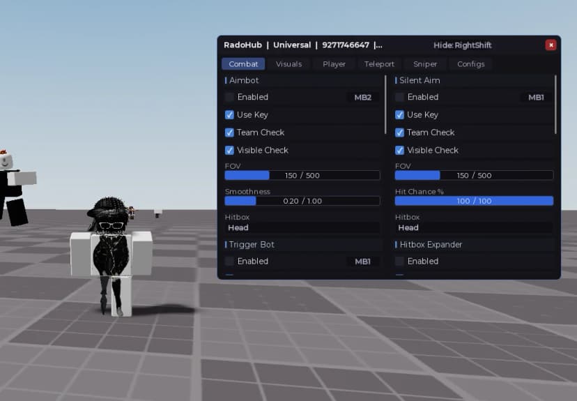
Task: Click the avatar with sunglasses and hat
Action: [x=111, y=256]
